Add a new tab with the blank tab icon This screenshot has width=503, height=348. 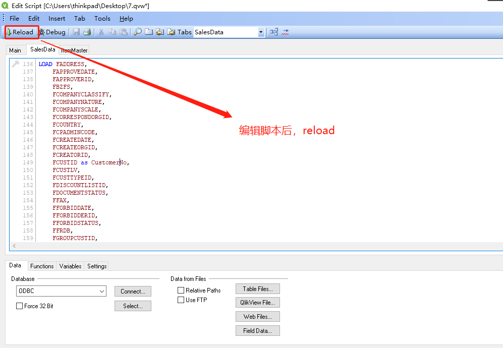pos(148,32)
